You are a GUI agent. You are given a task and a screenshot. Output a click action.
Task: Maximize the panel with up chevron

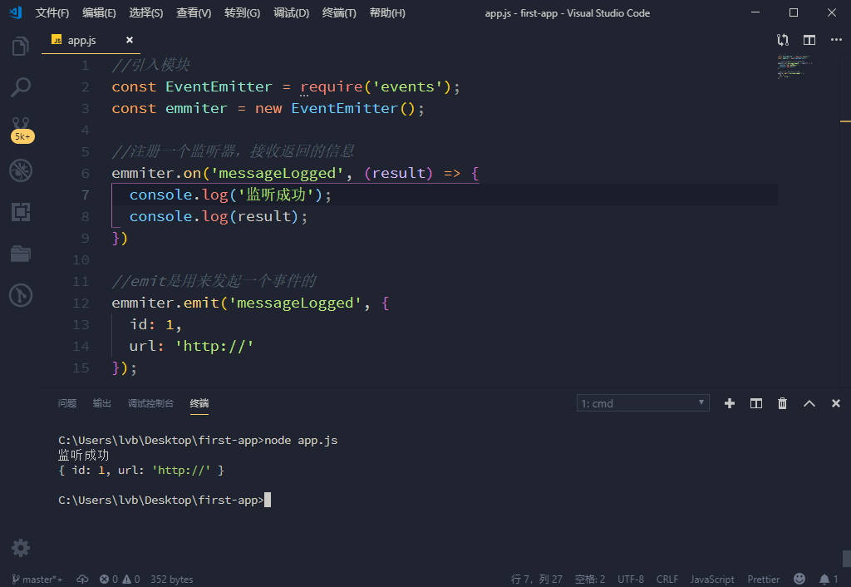point(809,403)
